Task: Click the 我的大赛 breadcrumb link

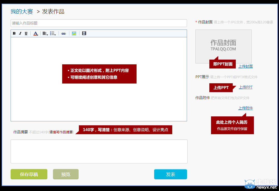Action: pyautogui.click(x=21, y=11)
